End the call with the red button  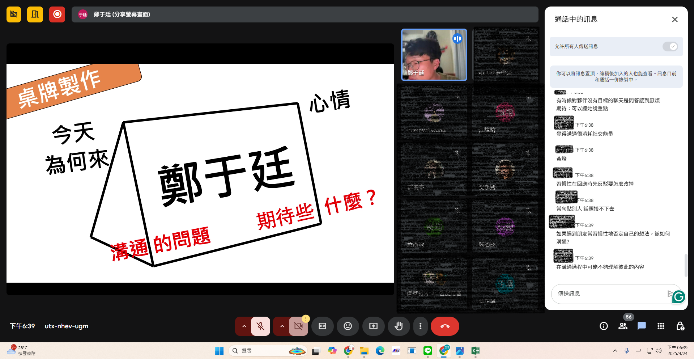coord(444,326)
